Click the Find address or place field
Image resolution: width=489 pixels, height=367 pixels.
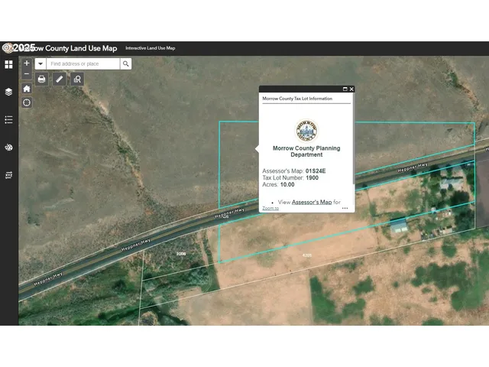(x=83, y=64)
